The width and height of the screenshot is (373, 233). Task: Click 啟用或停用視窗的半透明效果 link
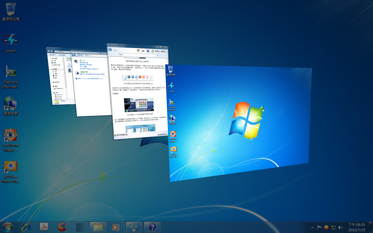[89, 69]
